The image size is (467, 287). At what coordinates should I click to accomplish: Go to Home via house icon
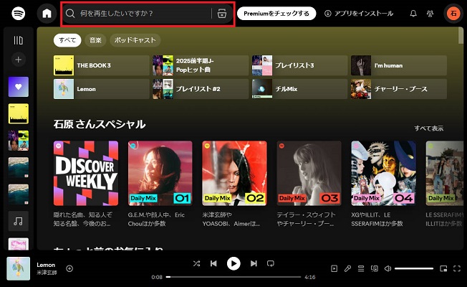(x=47, y=14)
